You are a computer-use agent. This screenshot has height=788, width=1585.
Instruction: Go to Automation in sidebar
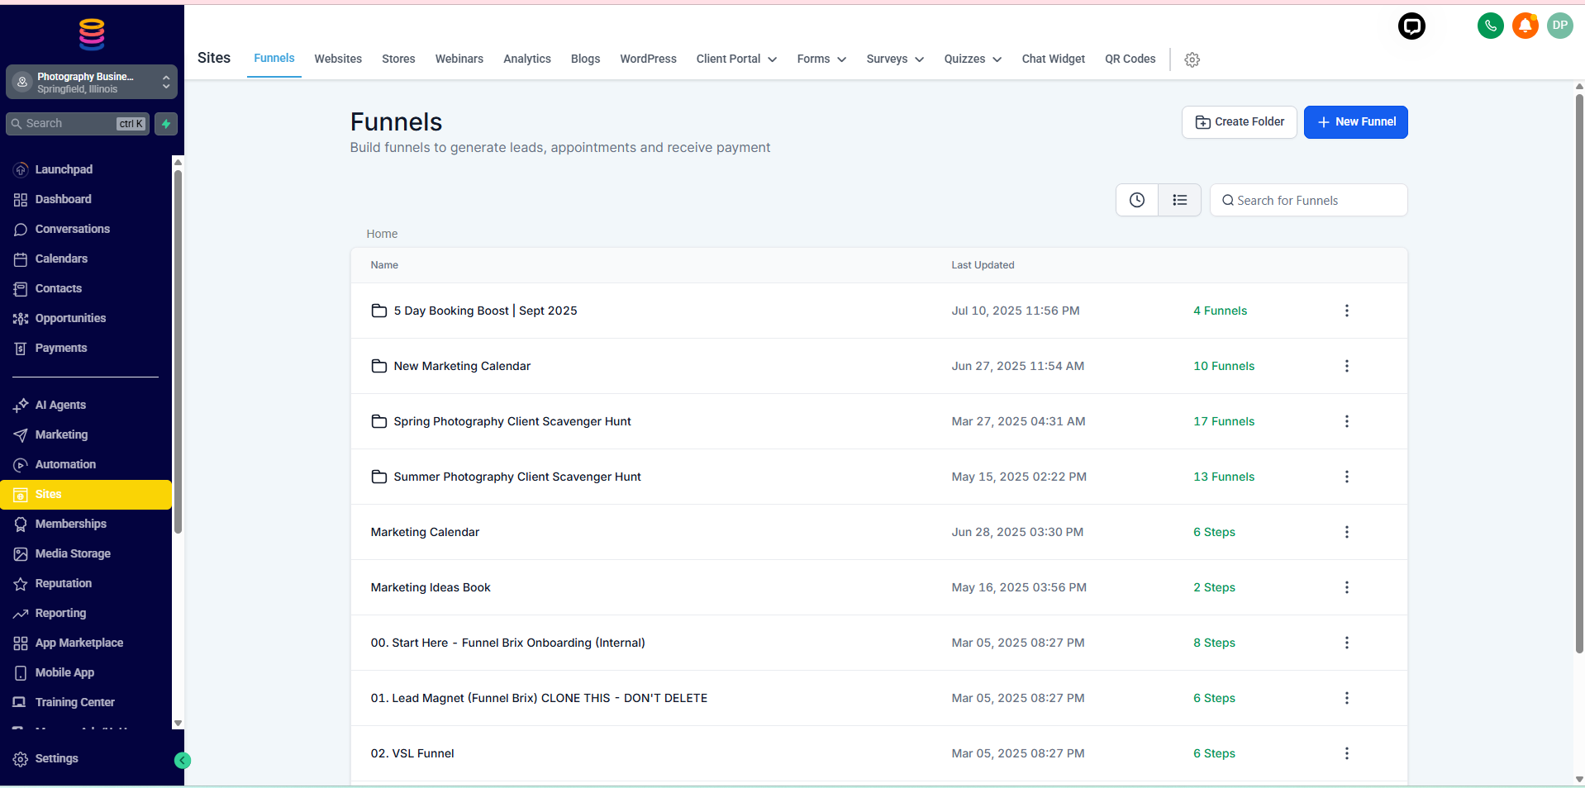coord(65,464)
